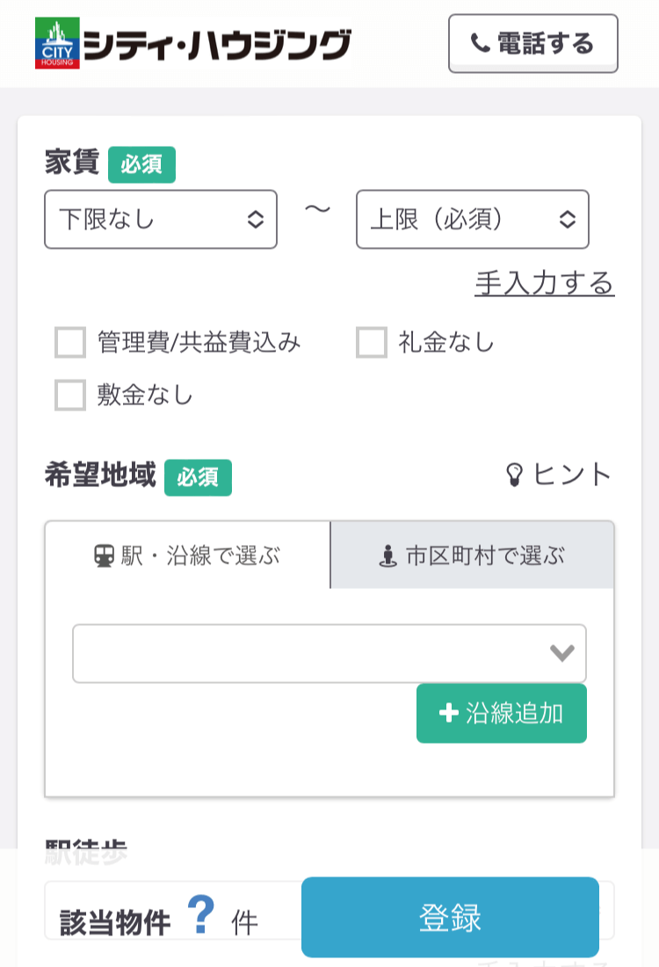Open the 上限（必須） rent dropdown
The width and height of the screenshot is (659, 967).
[472, 220]
